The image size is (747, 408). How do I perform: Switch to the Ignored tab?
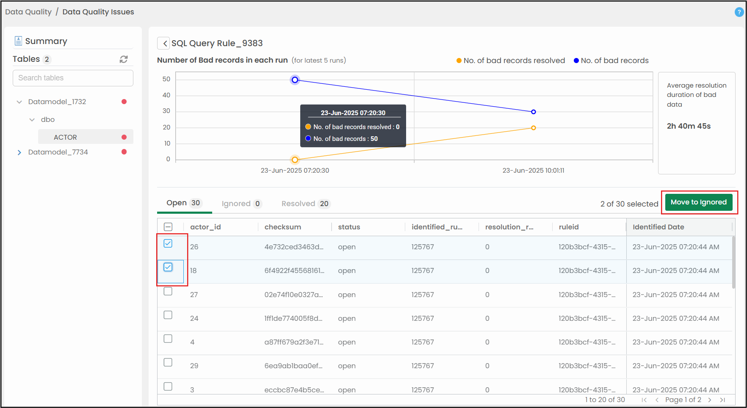[241, 204]
